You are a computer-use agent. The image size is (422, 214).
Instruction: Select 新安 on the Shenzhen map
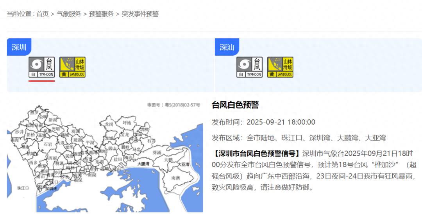click(43, 166)
